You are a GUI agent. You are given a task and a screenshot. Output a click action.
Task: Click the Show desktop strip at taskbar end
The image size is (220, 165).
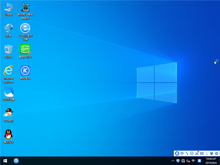219,161
